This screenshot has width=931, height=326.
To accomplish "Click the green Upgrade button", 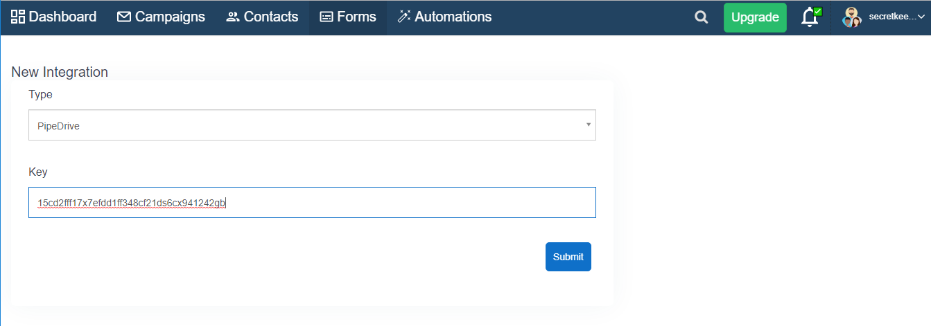I will [755, 17].
